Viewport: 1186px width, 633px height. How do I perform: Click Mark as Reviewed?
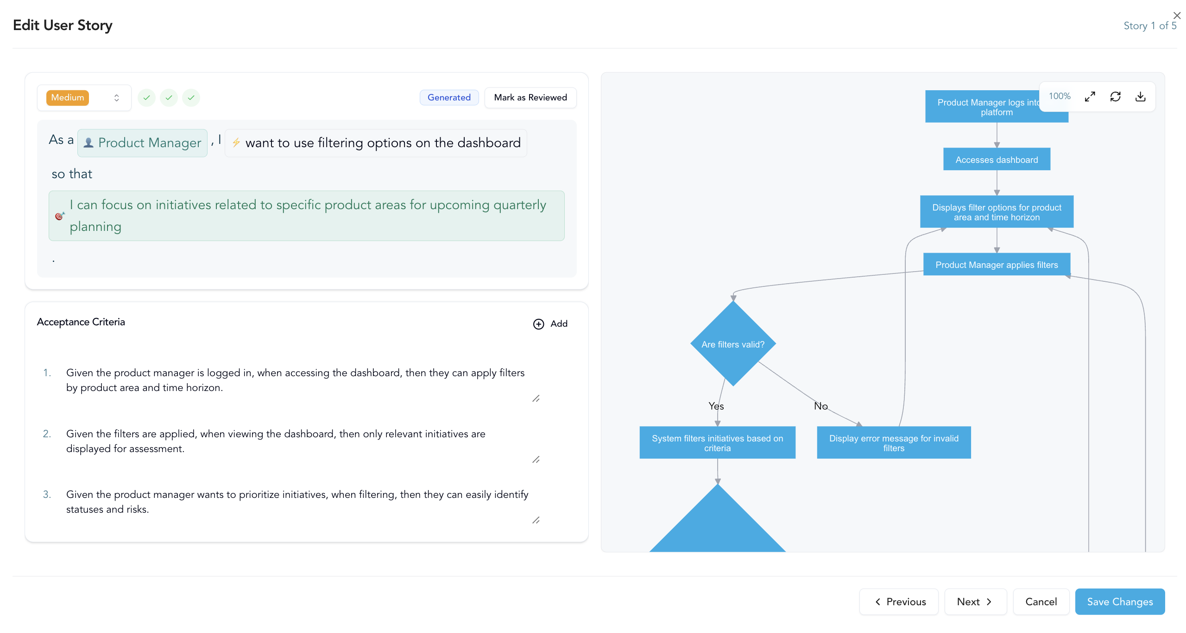pyautogui.click(x=530, y=98)
